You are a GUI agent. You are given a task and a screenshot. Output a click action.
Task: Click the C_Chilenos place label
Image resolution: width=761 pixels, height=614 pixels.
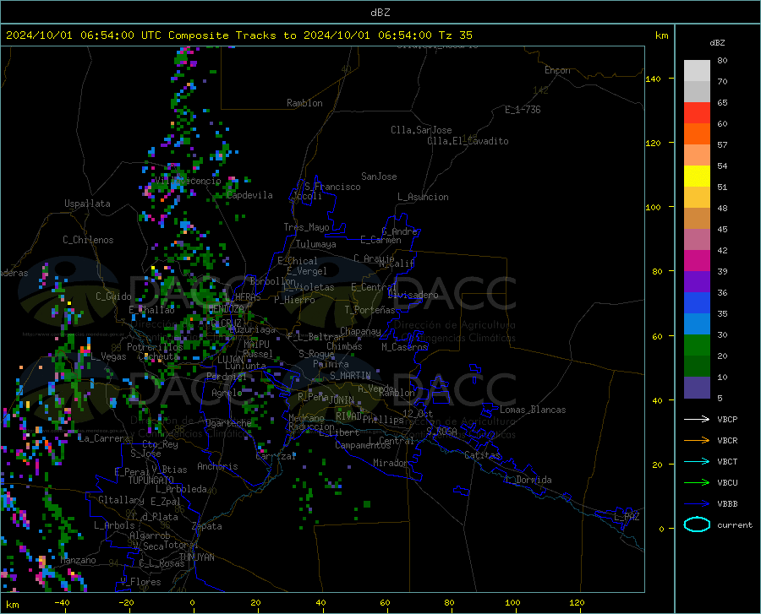click(x=88, y=240)
